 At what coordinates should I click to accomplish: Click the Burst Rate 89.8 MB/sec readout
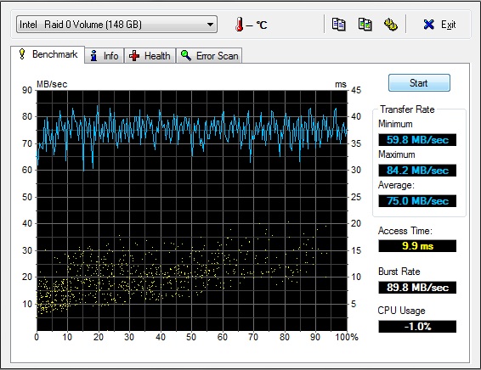point(417,288)
